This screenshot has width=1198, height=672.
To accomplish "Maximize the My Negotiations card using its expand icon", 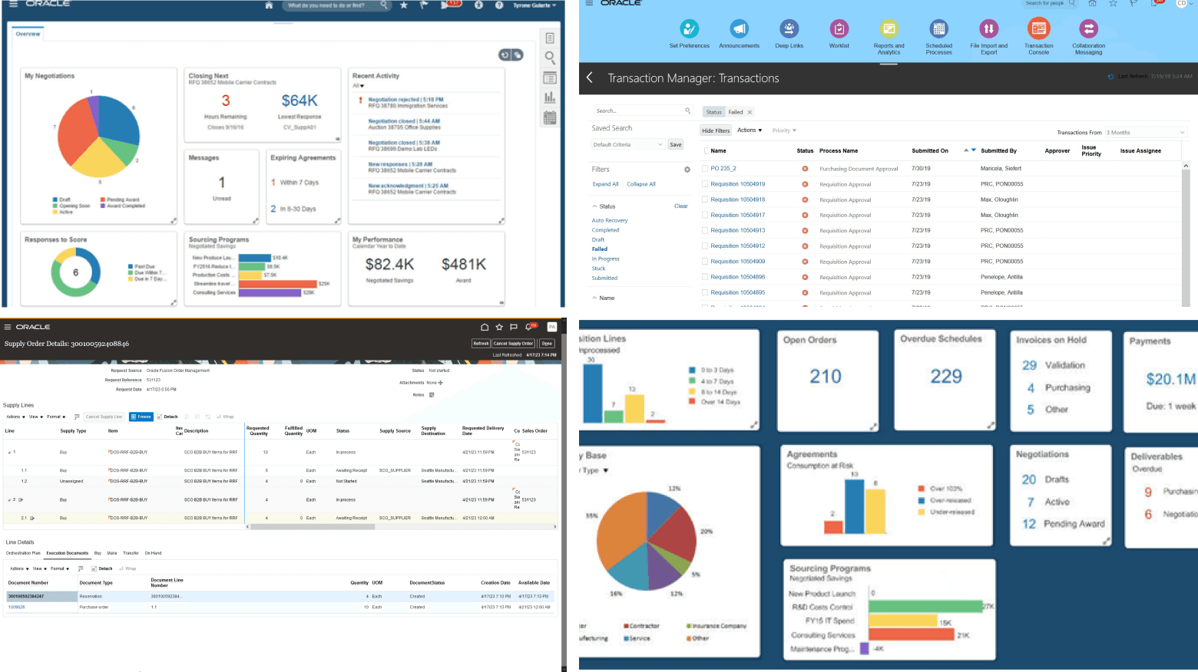I will [x=174, y=221].
